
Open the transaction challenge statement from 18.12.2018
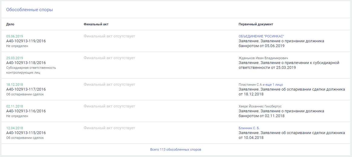click(x=292, y=92)
